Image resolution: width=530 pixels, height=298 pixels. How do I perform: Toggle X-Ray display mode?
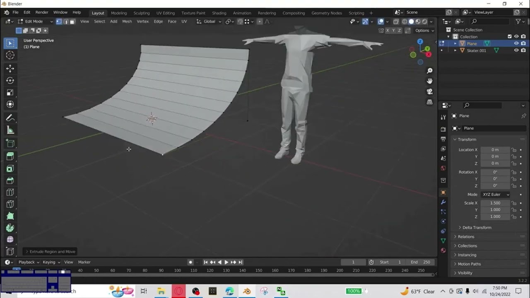(x=396, y=22)
